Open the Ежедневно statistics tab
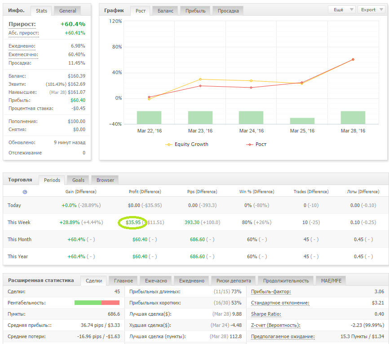Screen dimensions: 389x344 click(192, 281)
